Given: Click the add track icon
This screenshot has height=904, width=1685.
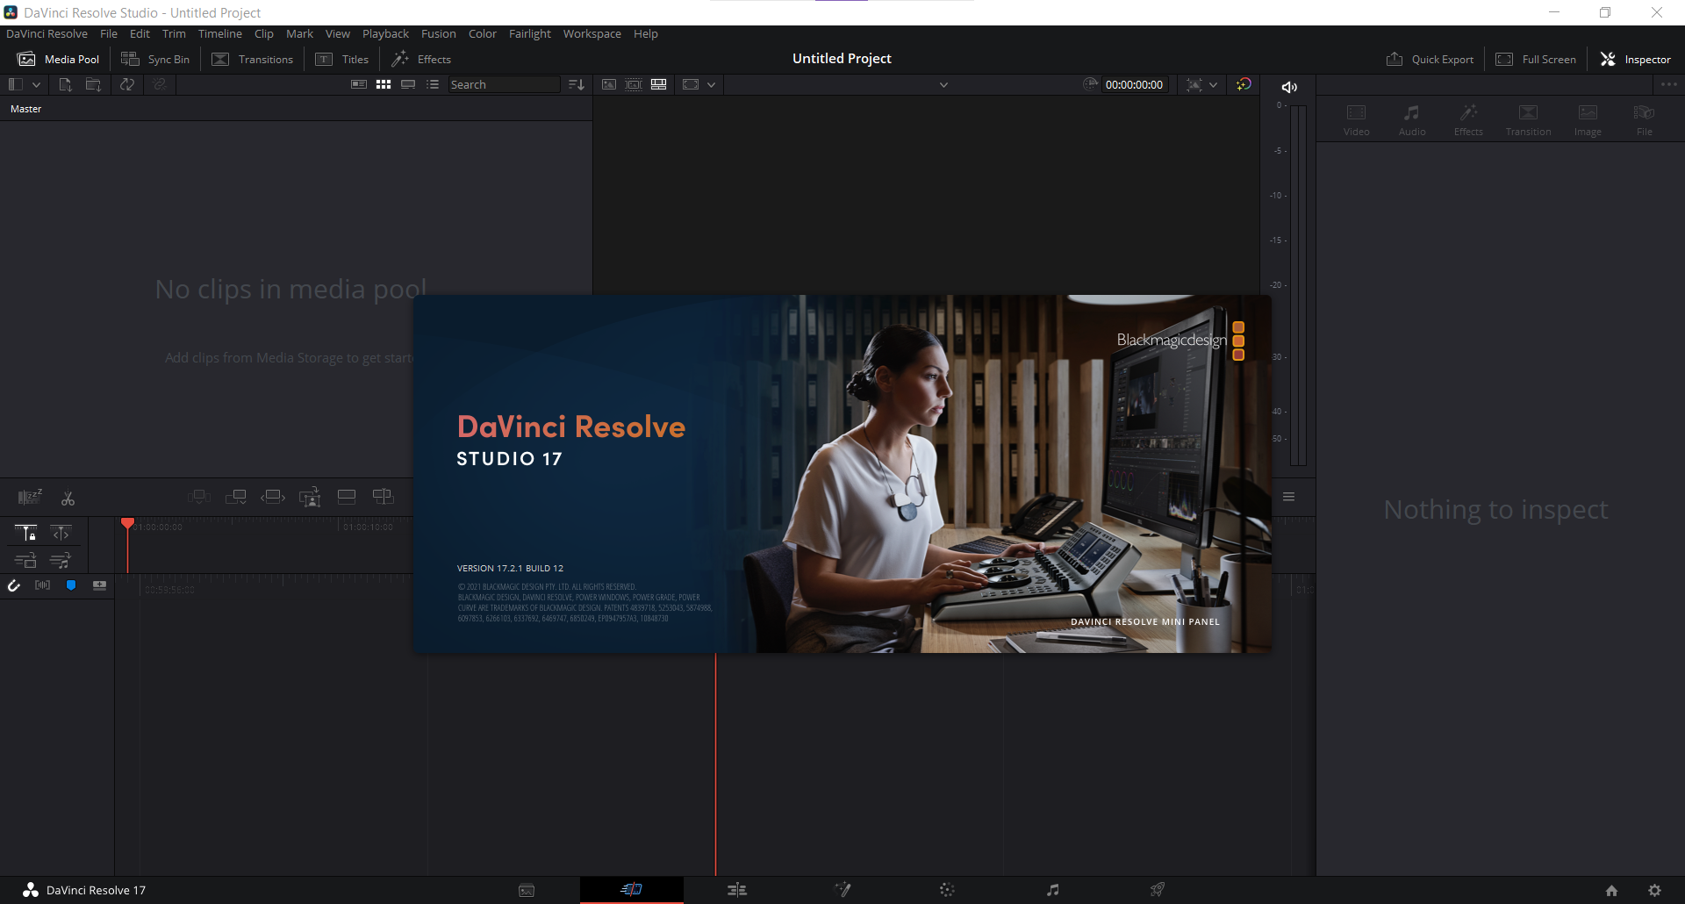Looking at the screenshot, I should 100,585.
